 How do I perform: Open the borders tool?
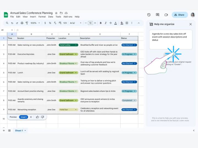127,23
